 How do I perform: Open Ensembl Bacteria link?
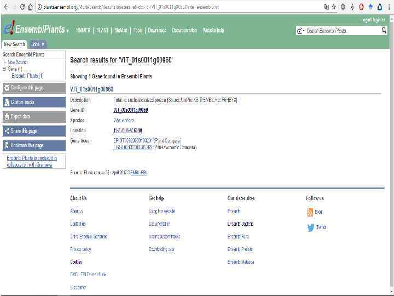click(x=240, y=224)
